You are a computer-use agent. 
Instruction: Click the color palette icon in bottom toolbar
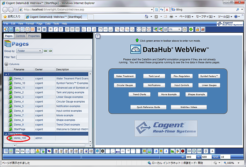tap(49, 151)
